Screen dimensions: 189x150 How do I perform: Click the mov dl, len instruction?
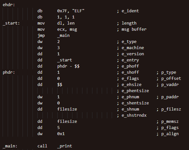(56, 23)
